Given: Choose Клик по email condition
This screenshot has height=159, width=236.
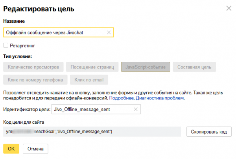Looking at the screenshot, I should (89, 80).
